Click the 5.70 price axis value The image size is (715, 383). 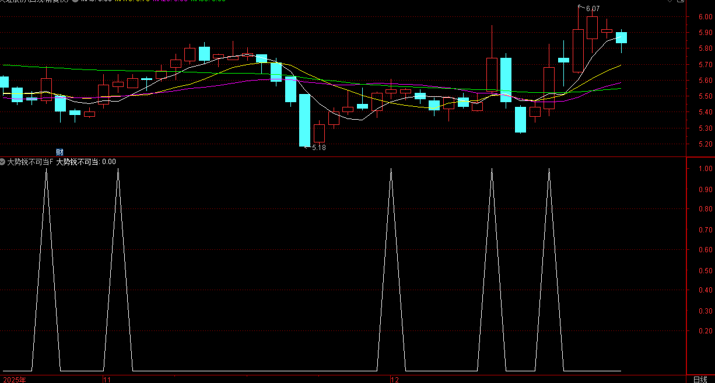[x=706, y=65]
